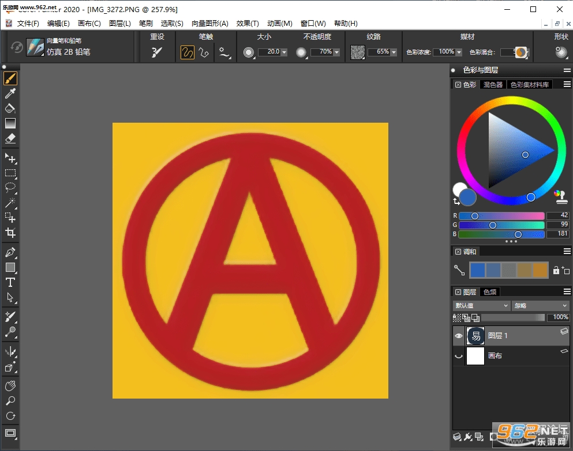This screenshot has width=573, height=451.
Task: Select the Layer Adjuster tool
Action: (10, 158)
